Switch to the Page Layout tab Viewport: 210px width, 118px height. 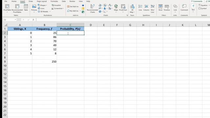coord(42,1)
